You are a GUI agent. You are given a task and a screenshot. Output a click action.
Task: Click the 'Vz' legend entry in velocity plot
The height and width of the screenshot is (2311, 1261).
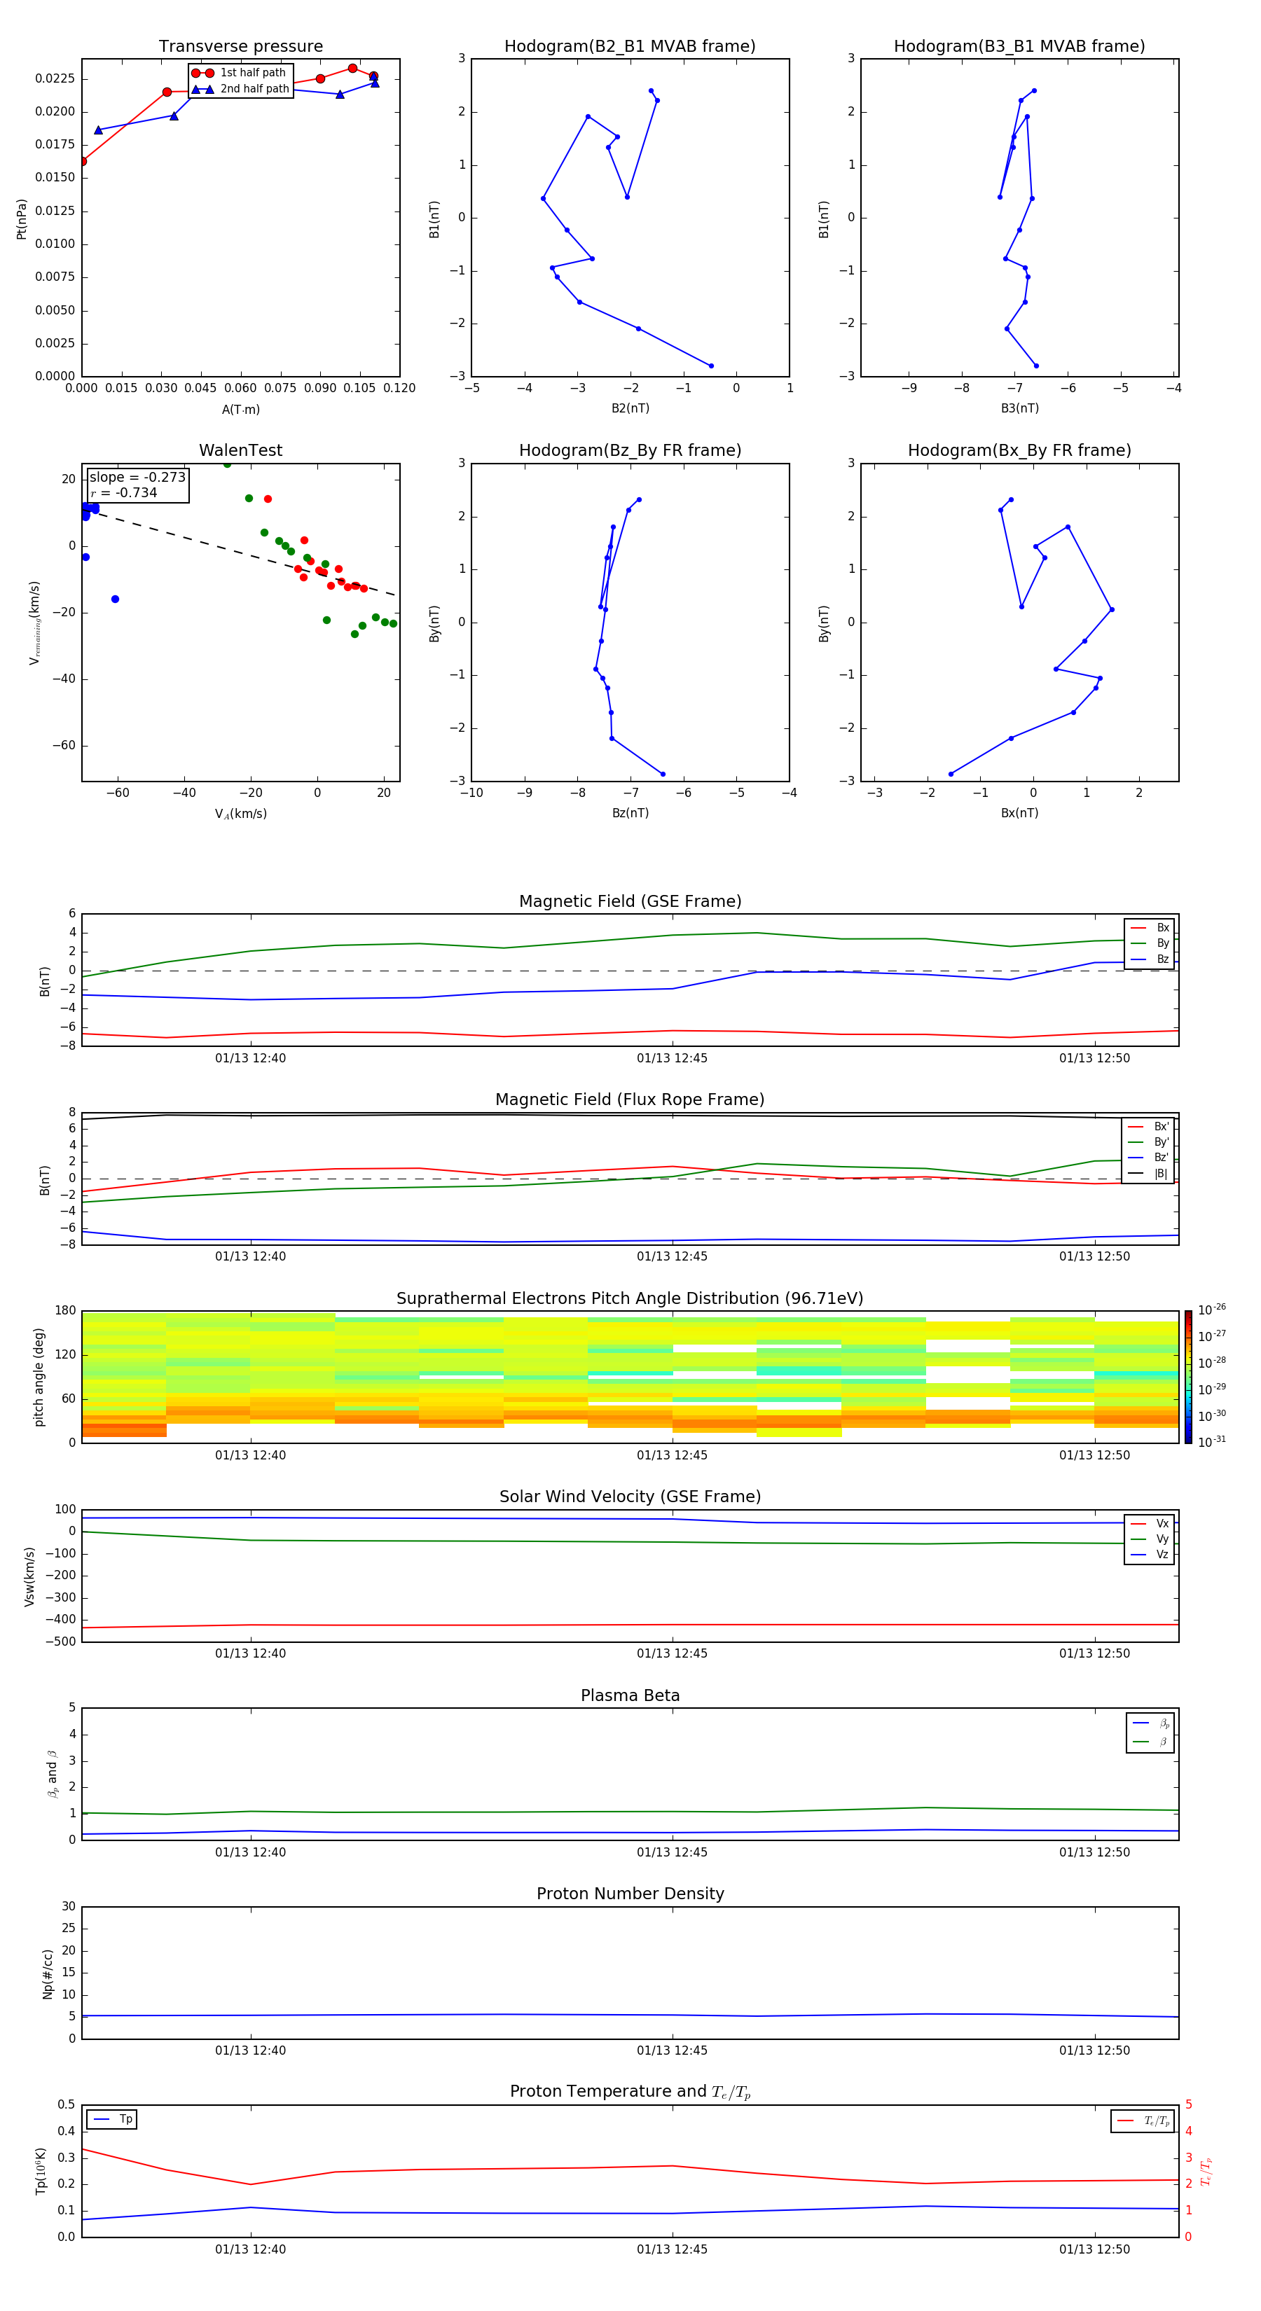click(1150, 1555)
